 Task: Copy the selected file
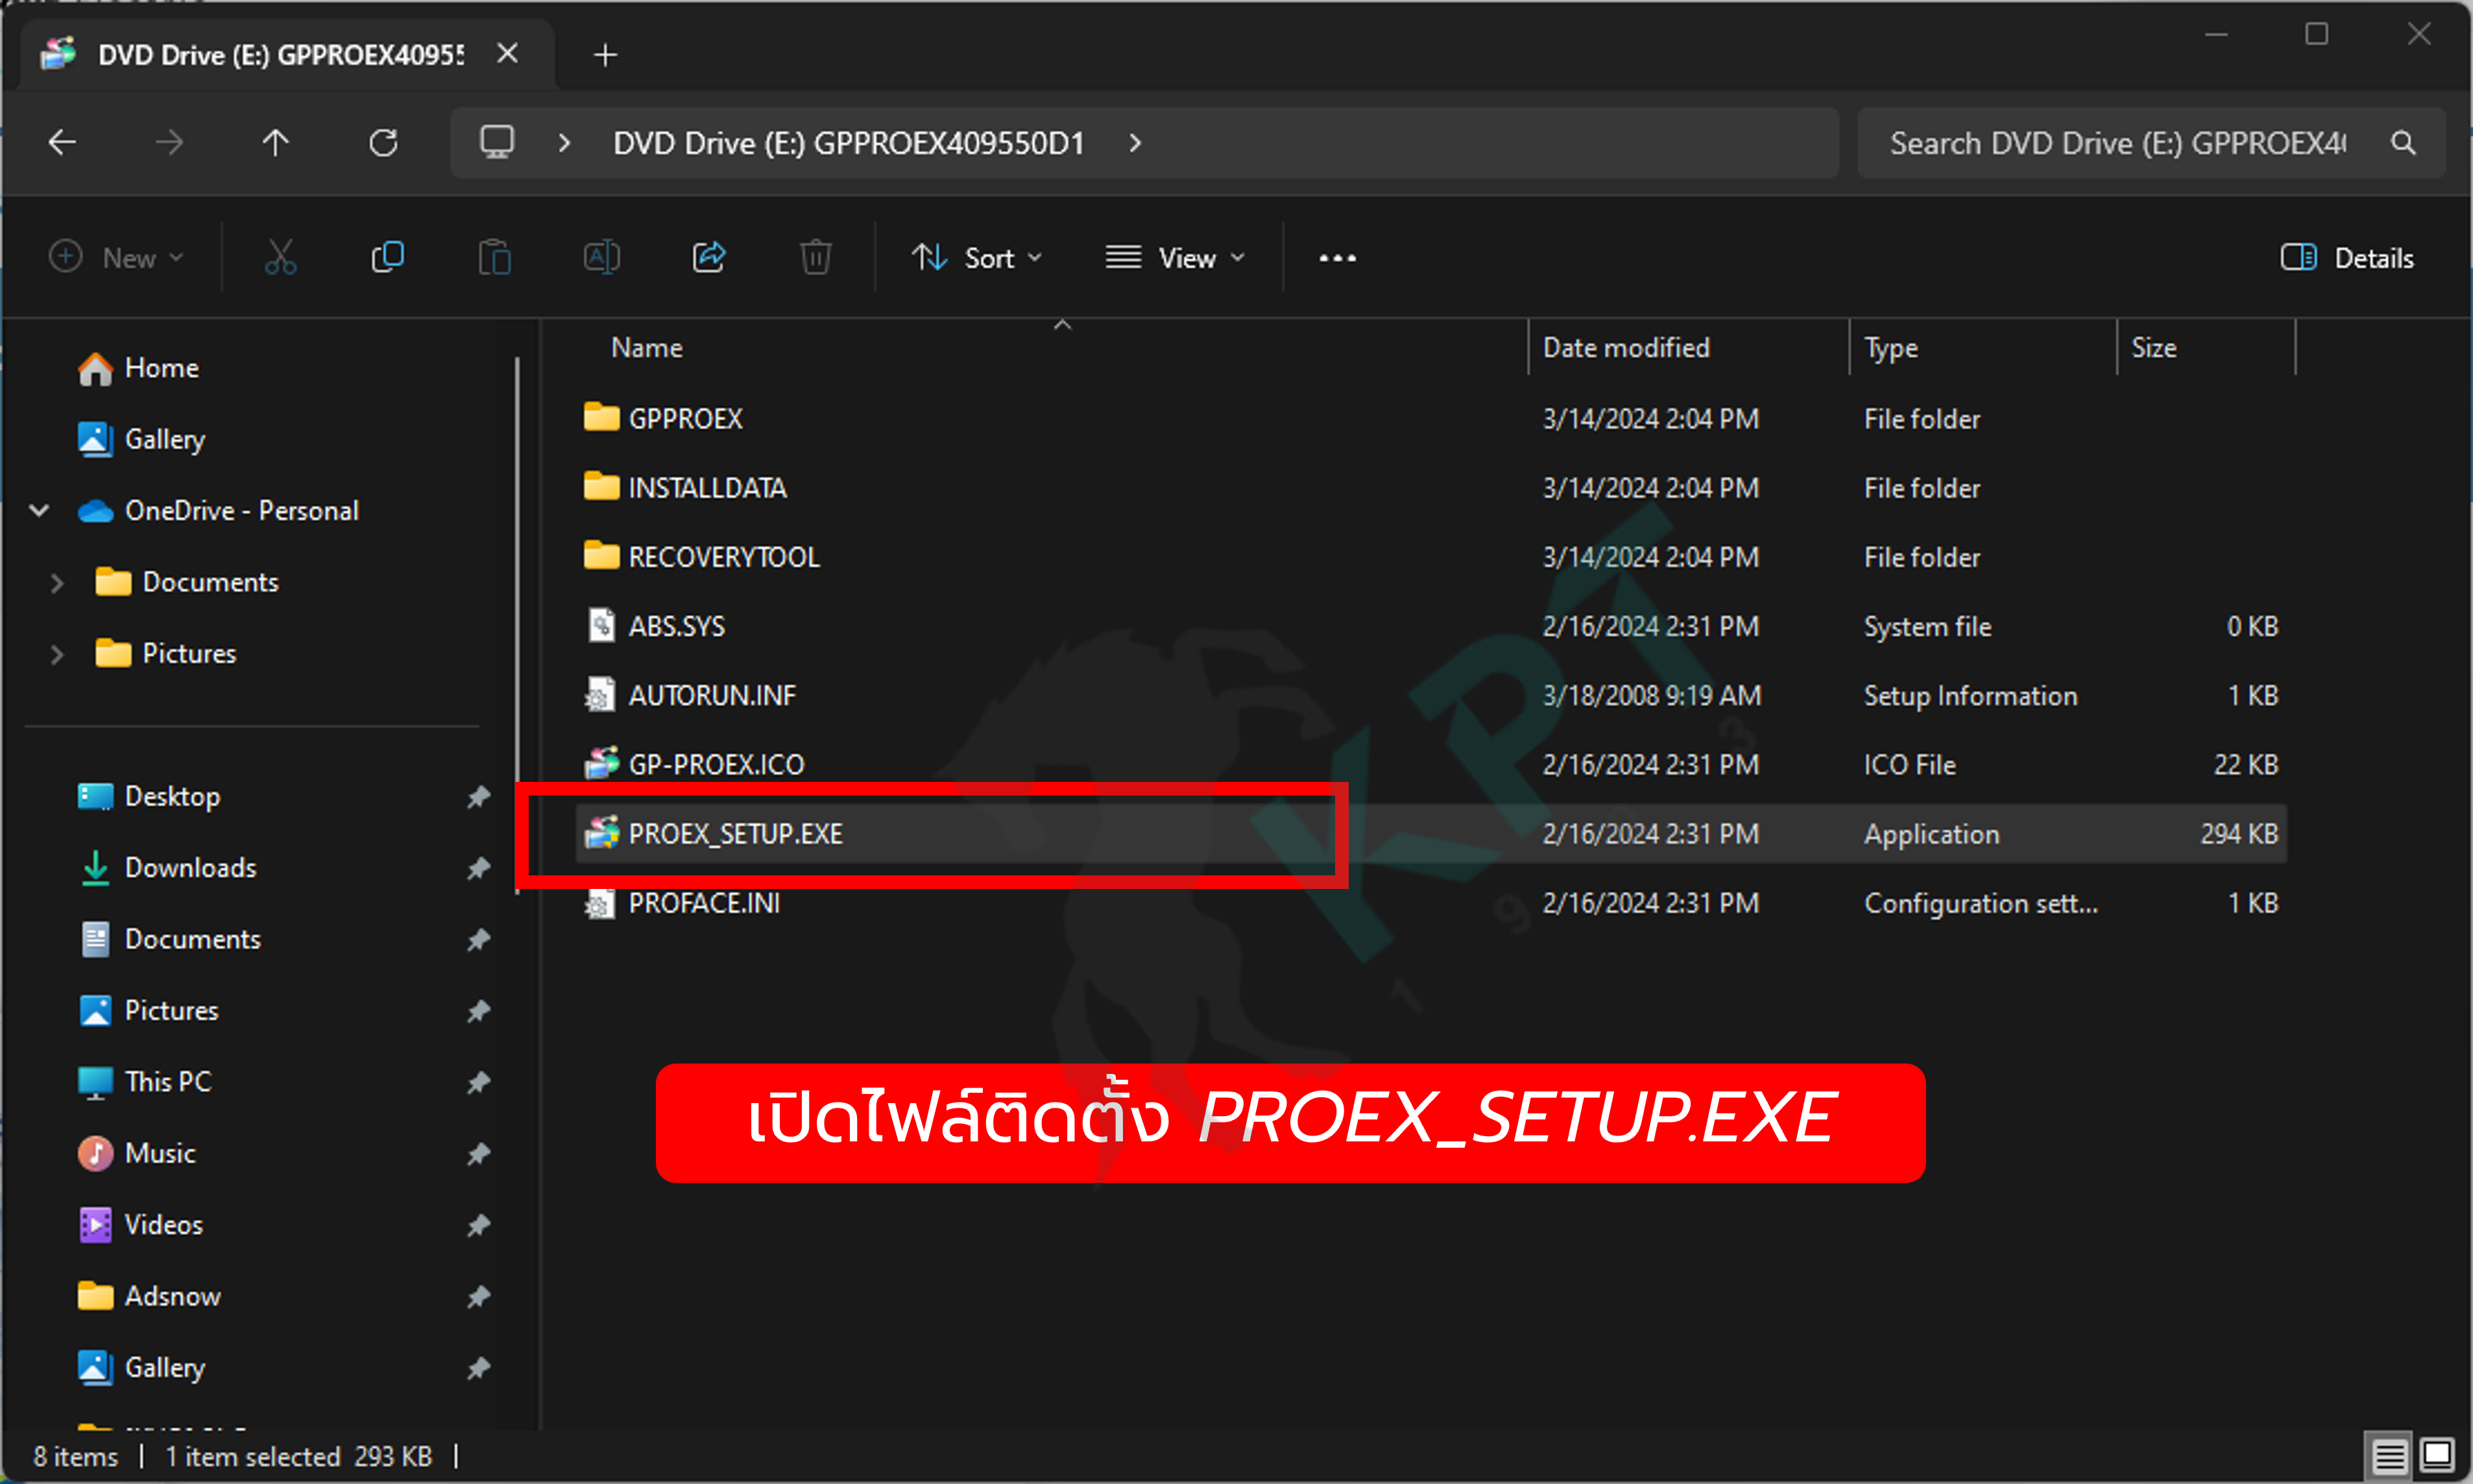coord(388,258)
